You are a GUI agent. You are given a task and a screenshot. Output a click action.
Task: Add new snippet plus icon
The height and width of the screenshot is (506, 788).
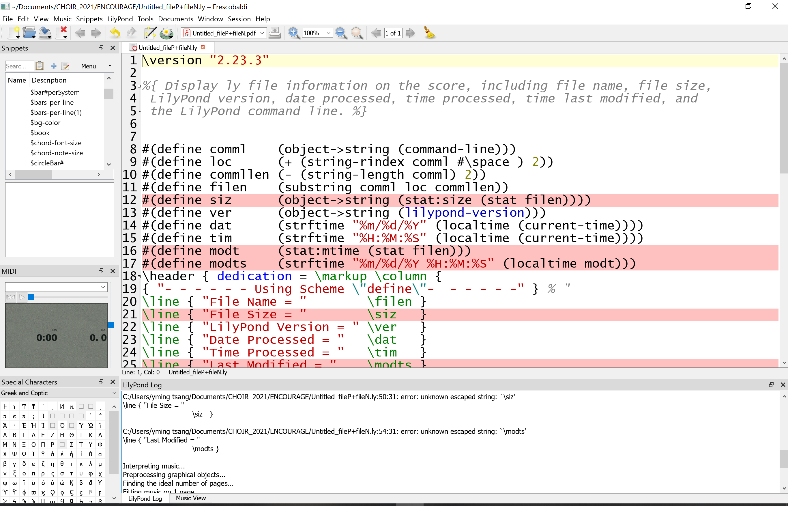[x=54, y=66]
